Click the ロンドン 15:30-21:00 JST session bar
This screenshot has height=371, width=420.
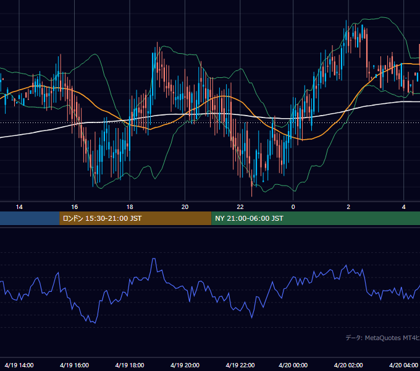135,218
